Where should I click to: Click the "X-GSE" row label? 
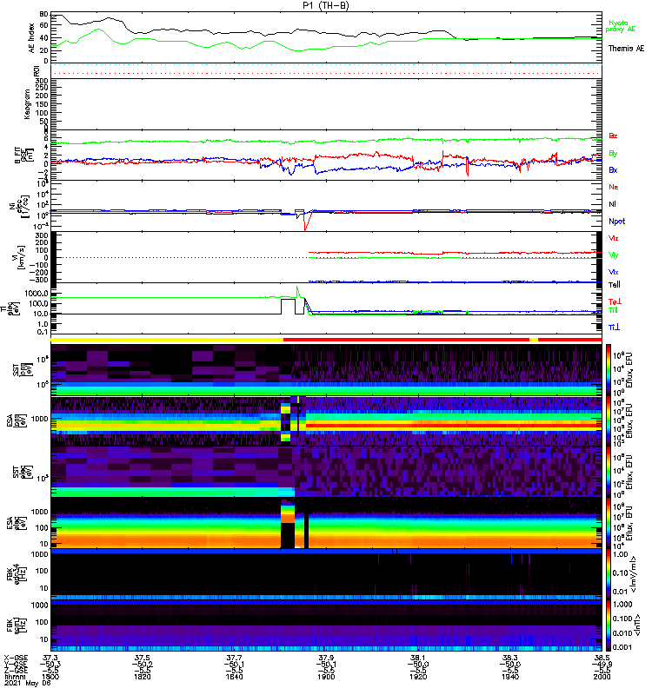(x=16, y=658)
